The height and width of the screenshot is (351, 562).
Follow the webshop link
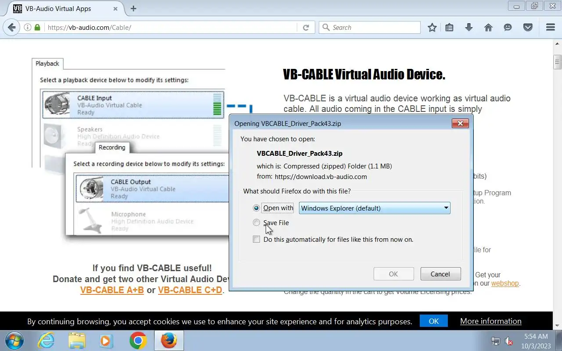point(505,283)
